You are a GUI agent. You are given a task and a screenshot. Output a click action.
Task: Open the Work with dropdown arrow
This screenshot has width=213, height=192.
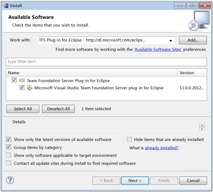click(171, 40)
